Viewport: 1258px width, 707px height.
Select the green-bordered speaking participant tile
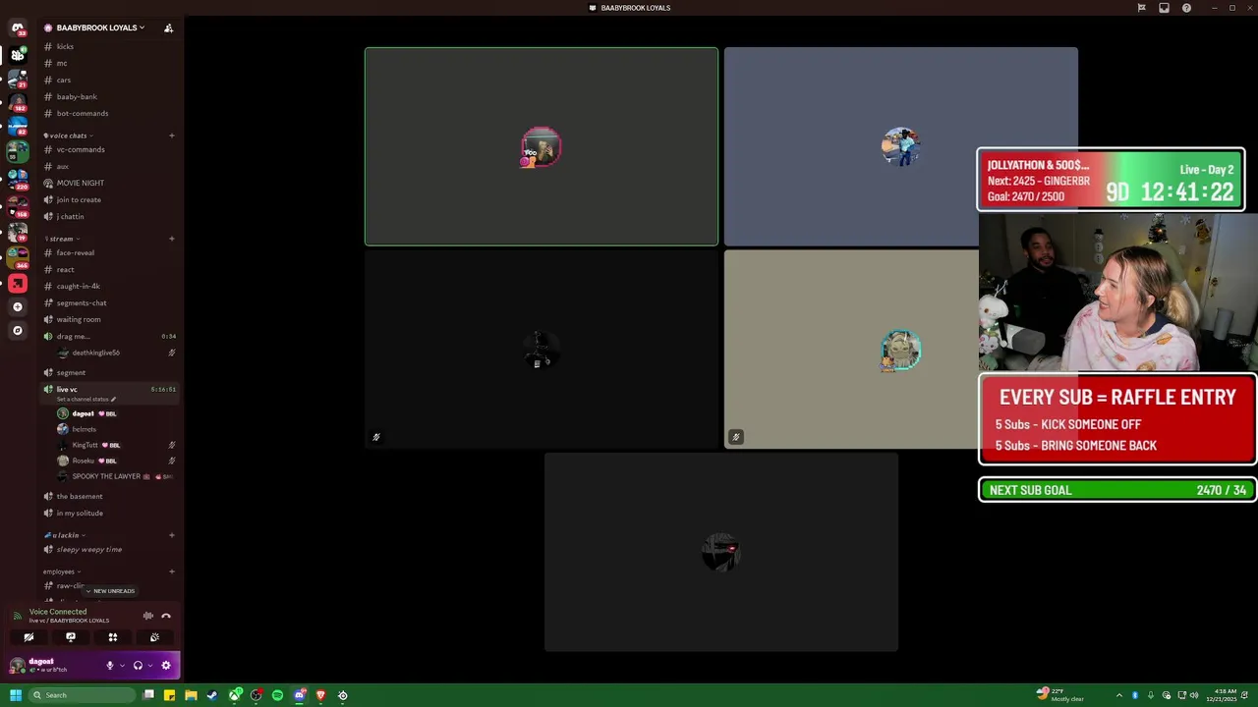tap(542, 146)
